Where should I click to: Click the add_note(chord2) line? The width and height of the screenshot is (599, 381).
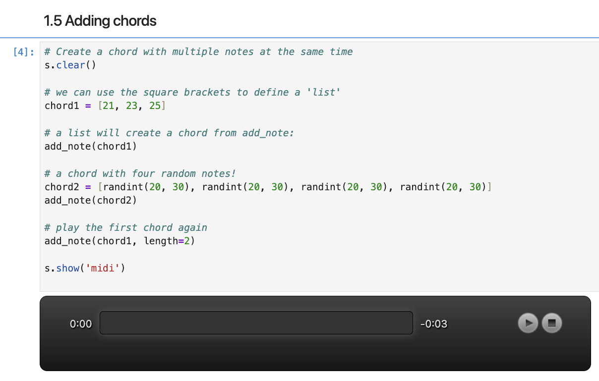point(91,200)
